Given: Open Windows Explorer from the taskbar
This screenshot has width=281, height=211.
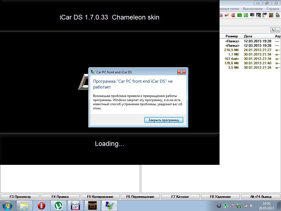Looking at the screenshot, I should pos(24,206).
